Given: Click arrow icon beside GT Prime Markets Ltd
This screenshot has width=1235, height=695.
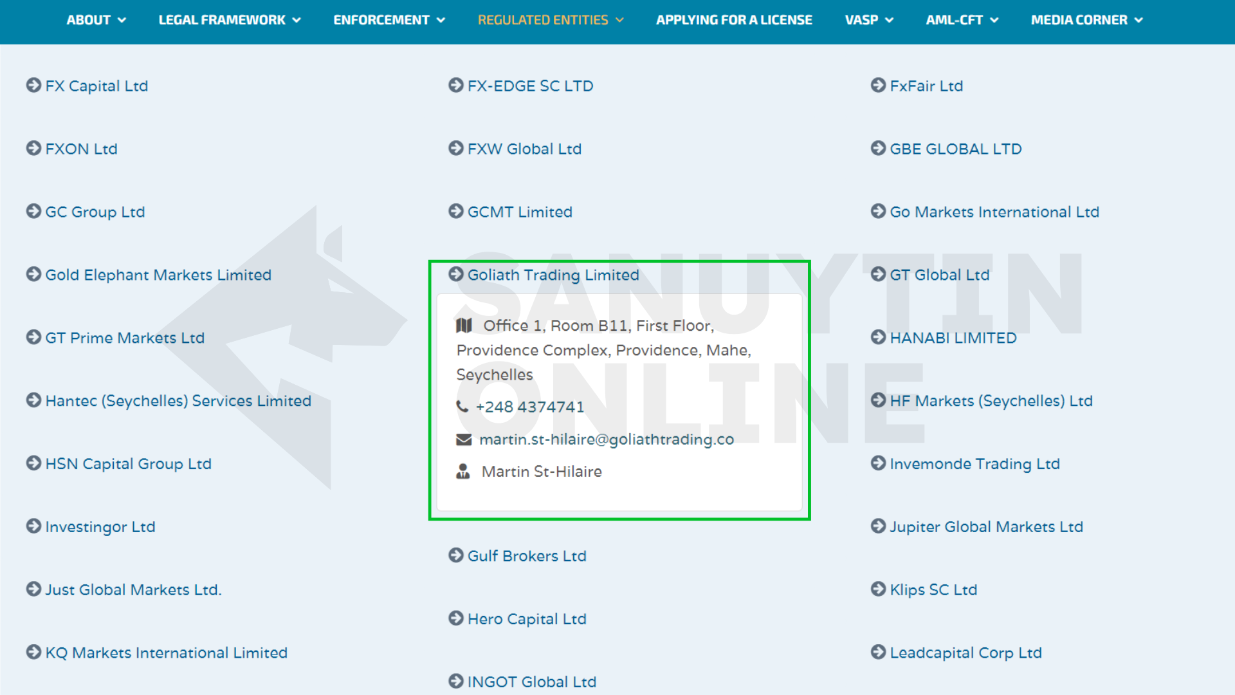Looking at the screenshot, I should pos(33,337).
